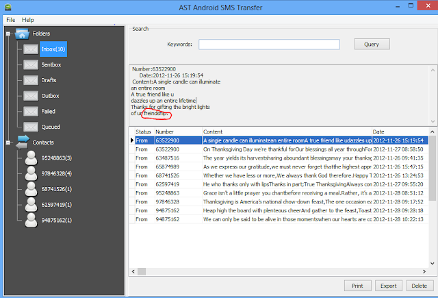Select the Sentbox folder

tap(51, 65)
